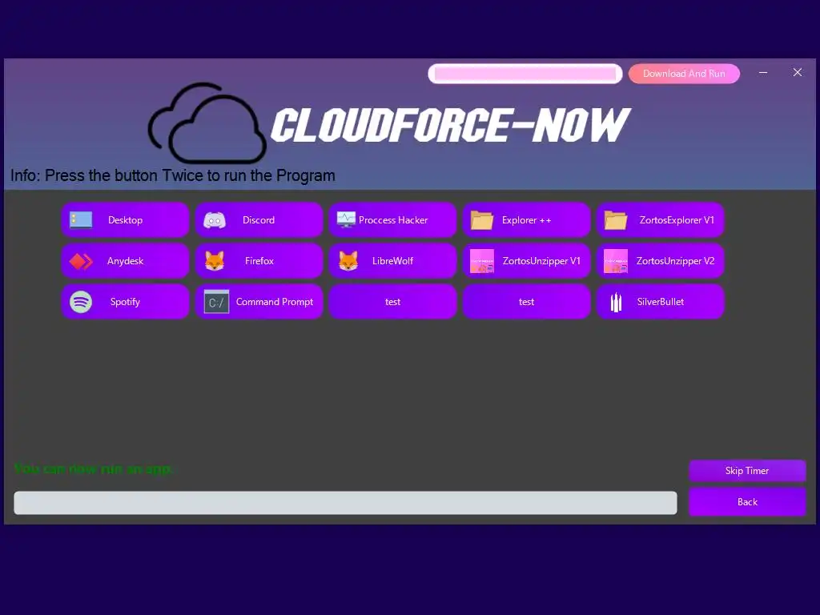Click the ZortosUnzipper V2 pink icon
The height and width of the screenshot is (615, 820).
tap(616, 261)
